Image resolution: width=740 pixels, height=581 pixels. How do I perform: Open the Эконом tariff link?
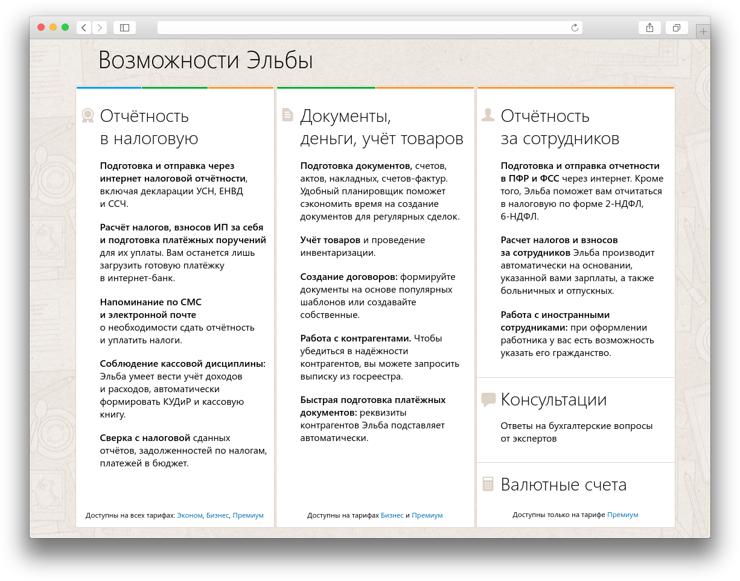click(x=190, y=515)
